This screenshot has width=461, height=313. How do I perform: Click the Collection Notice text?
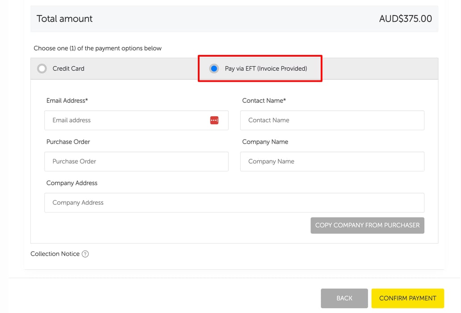click(55, 254)
